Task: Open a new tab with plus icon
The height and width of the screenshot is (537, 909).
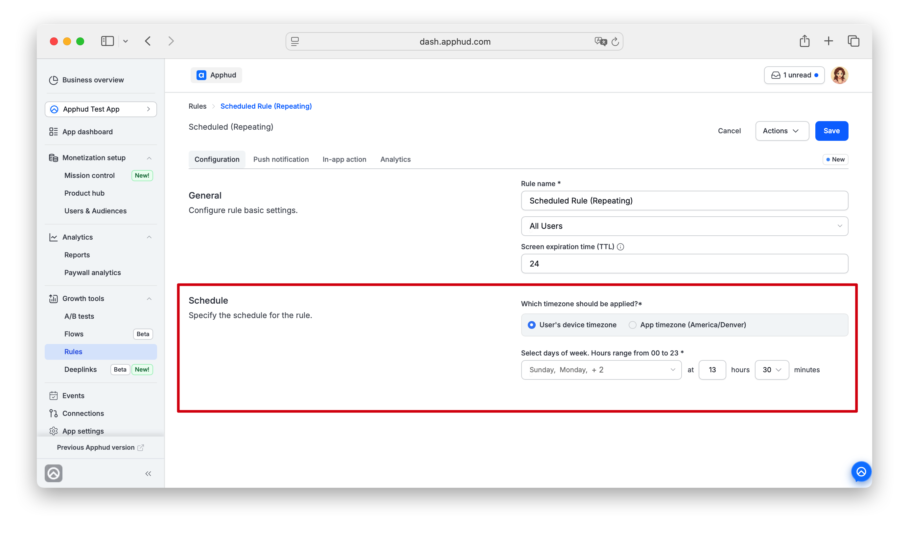Action: [x=828, y=41]
